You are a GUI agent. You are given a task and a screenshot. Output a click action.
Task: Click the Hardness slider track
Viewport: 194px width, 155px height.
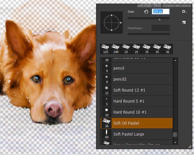149,34
